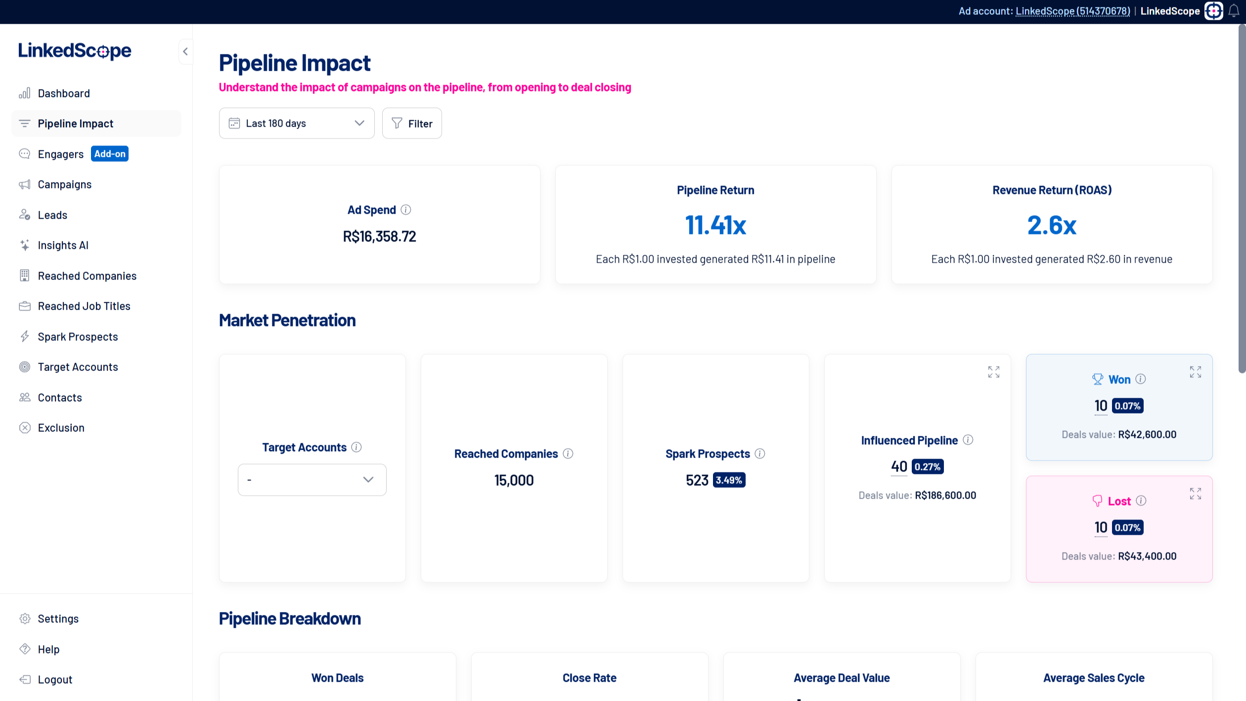Screen dimensions: 1246x701
Task: Click the Ad Spend amount R$16,358.72
Action: (379, 236)
